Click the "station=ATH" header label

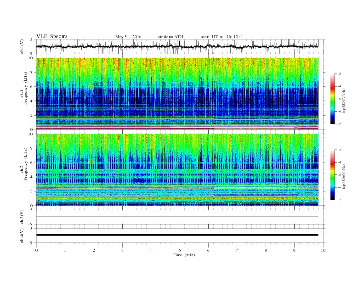(171, 37)
